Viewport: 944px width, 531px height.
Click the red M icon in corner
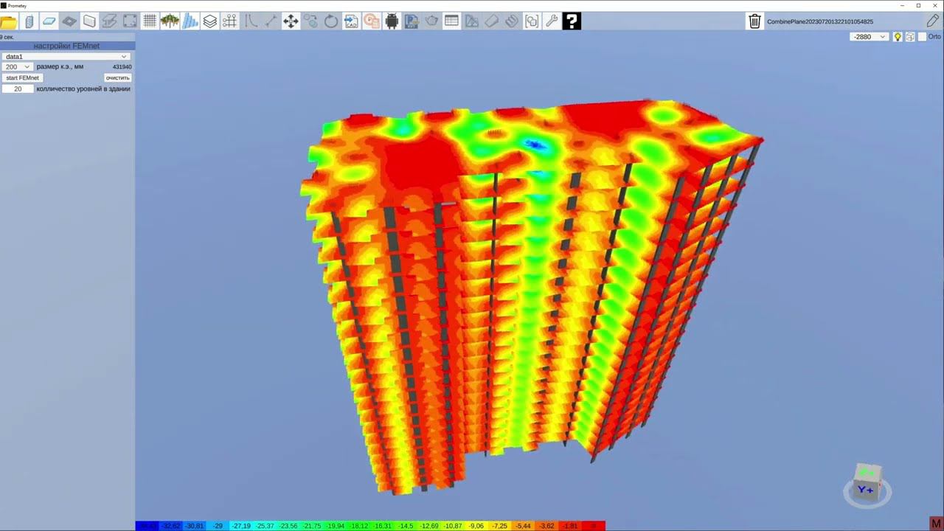pyautogui.click(x=937, y=524)
